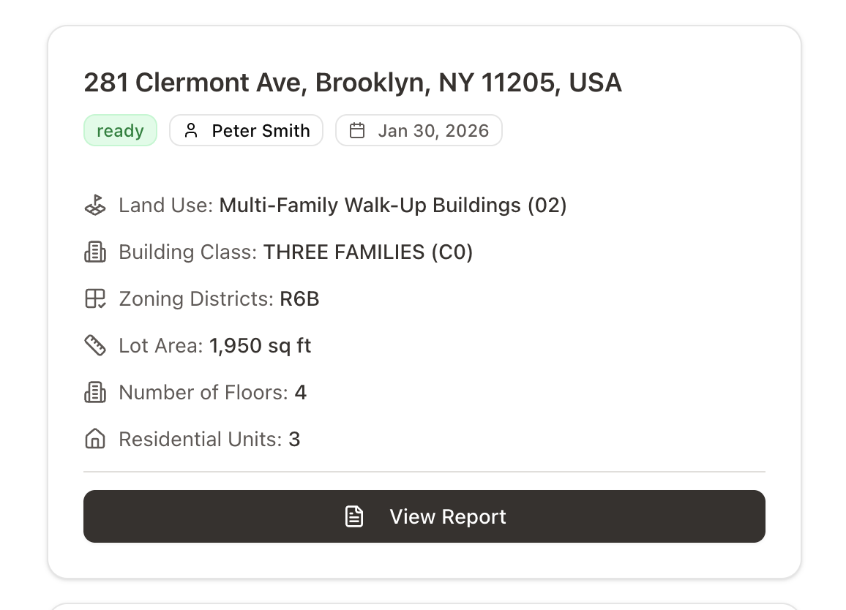This screenshot has width=846, height=610.
Task: Click the Jan 30, 2026 date text
Action: (433, 131)
